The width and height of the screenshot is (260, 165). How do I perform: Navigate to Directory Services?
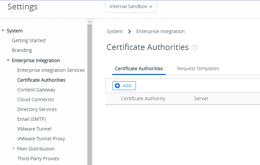[x=37, y=109]
